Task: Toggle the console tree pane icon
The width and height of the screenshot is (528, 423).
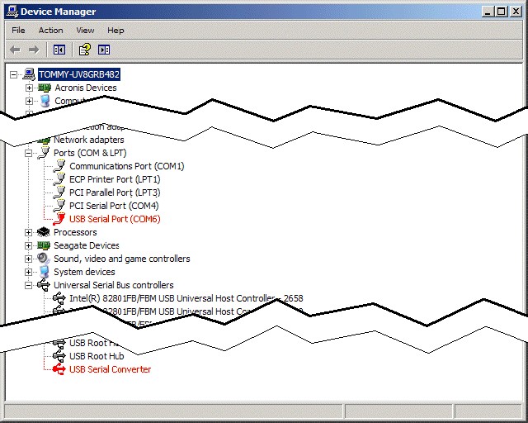Action: click(59, 50)
